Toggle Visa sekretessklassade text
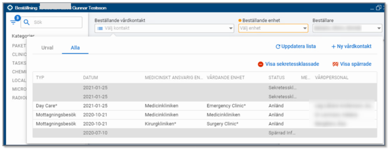The width and height of the screenshot is (391, 151). click(292, 64)
